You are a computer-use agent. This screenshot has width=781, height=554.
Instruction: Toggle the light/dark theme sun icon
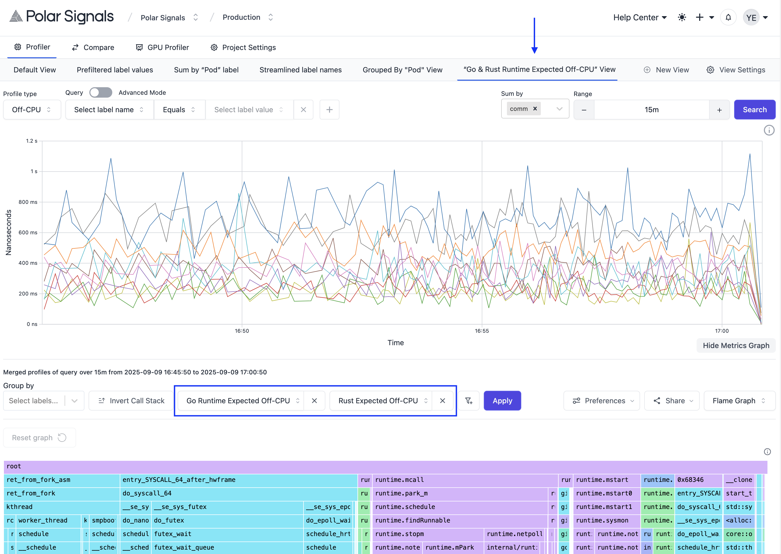pyautogui.click(x=682, y=17)
